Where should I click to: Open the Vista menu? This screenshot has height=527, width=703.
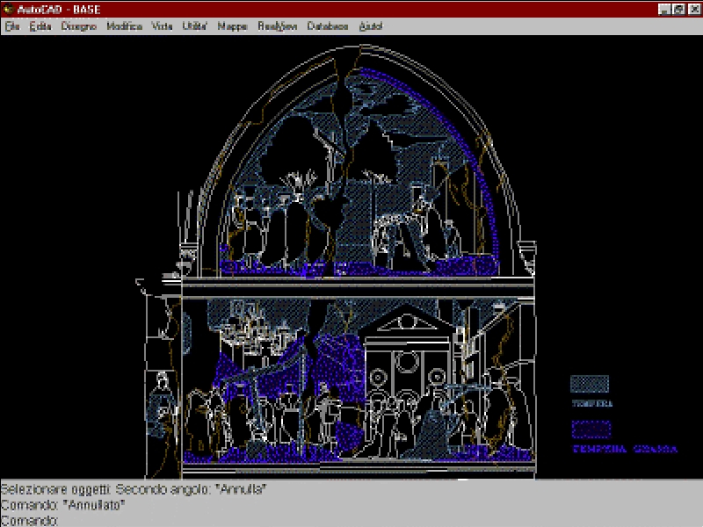[162, 26]
